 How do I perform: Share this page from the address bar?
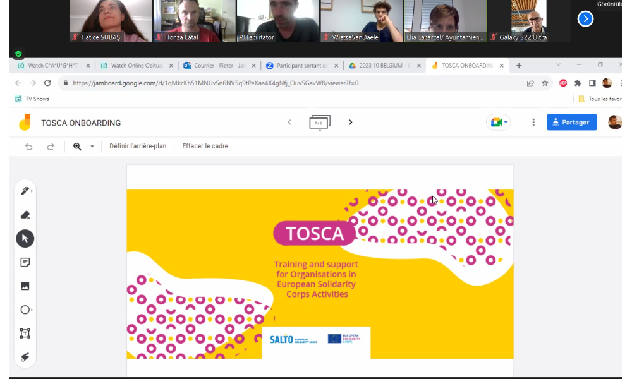(530, 83)
